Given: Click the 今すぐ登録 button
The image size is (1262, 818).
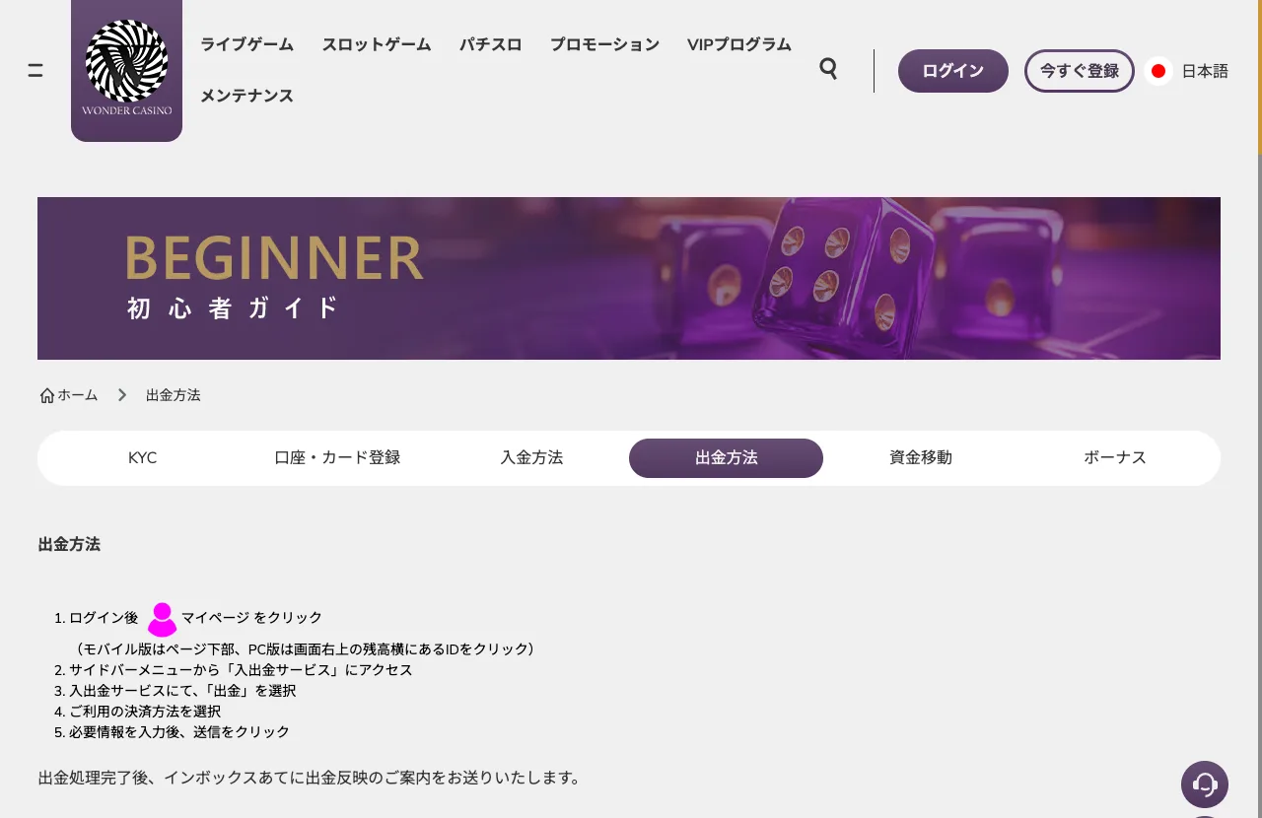Looking at the screenshot, I should click(1080, 71).
